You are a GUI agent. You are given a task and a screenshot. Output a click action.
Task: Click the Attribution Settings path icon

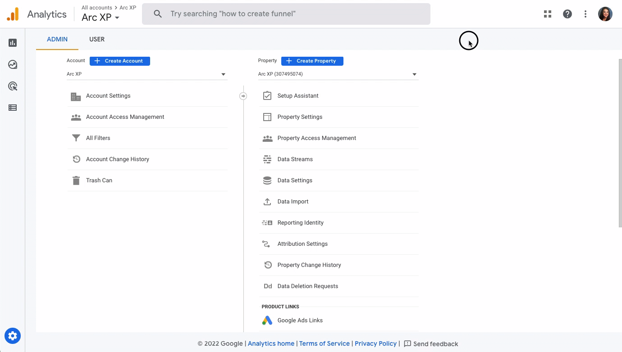pyautogui.click(x=266, y=244)
